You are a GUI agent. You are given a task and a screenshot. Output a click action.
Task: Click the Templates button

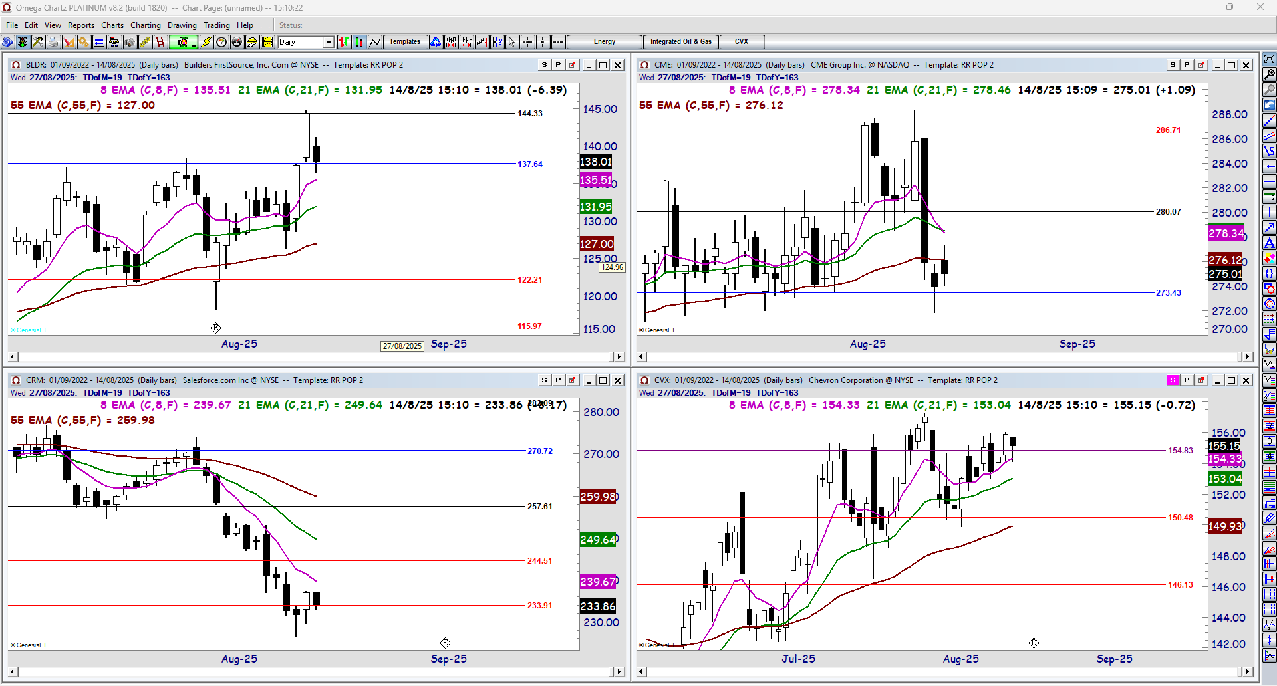pos(405,42)
